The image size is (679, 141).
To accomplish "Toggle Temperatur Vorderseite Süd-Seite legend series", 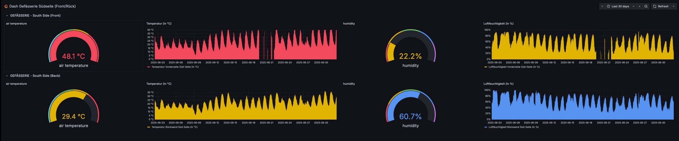I will tap(175, 67).
